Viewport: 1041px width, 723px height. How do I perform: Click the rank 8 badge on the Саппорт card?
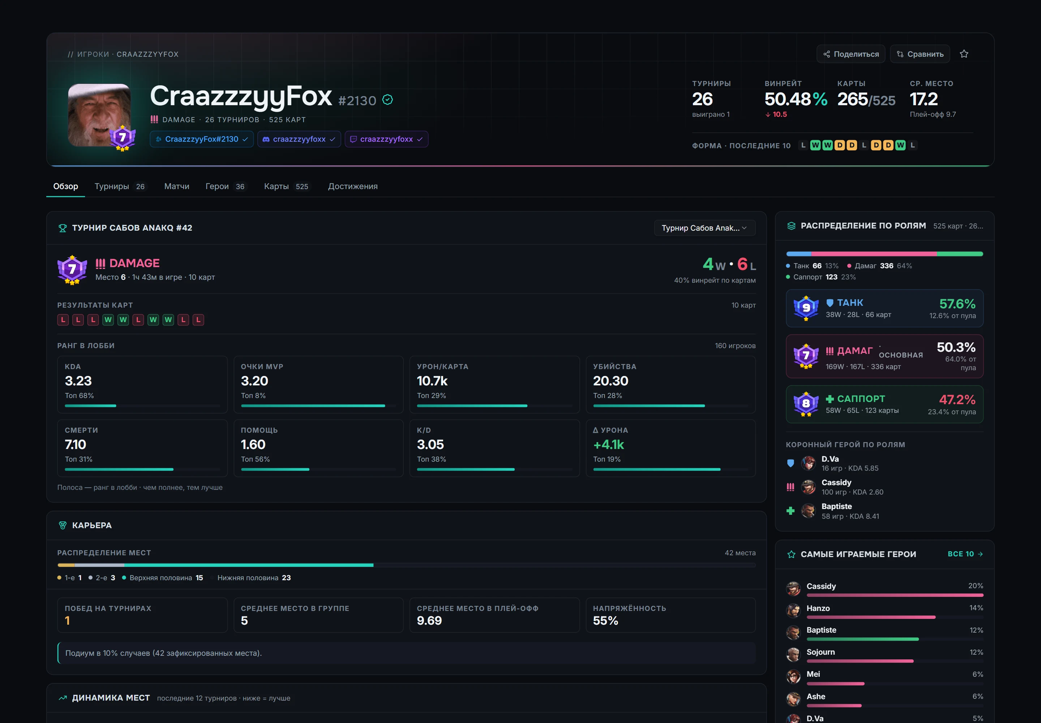[x=806, y=404]
